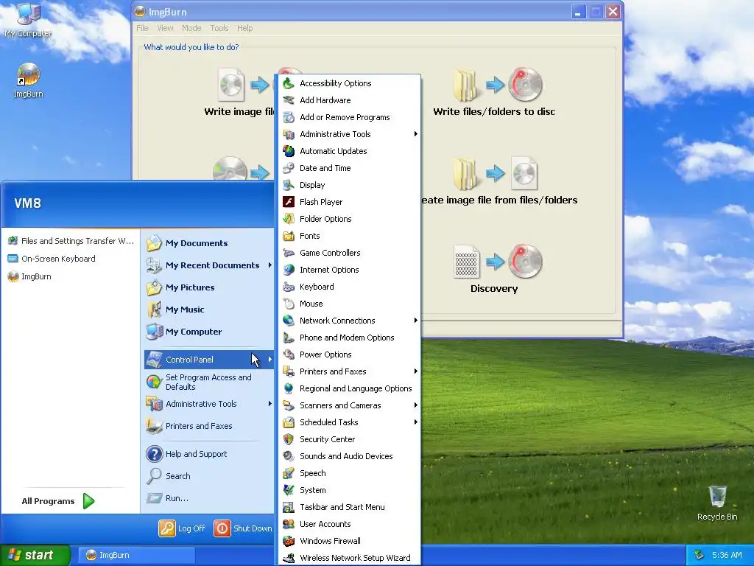Click the Keyboard settings icon
Viewport: 754px width, 566px height.
coord(289,287)
